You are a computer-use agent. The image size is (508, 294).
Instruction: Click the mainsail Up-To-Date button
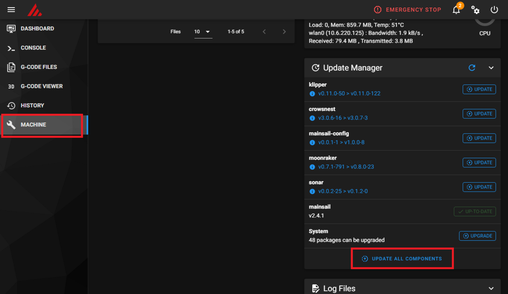pyautogui.click(x=475, y=212)
